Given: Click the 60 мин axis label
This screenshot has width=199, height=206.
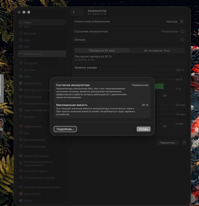Looking at the screenshot, I should click(x=180, y=105).
